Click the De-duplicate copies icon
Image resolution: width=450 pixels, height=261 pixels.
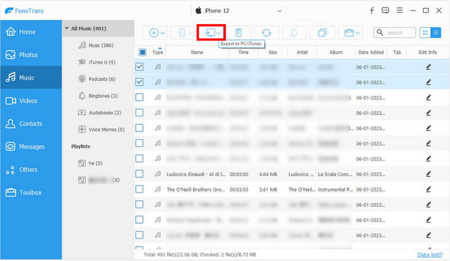[x=322, y=33]
